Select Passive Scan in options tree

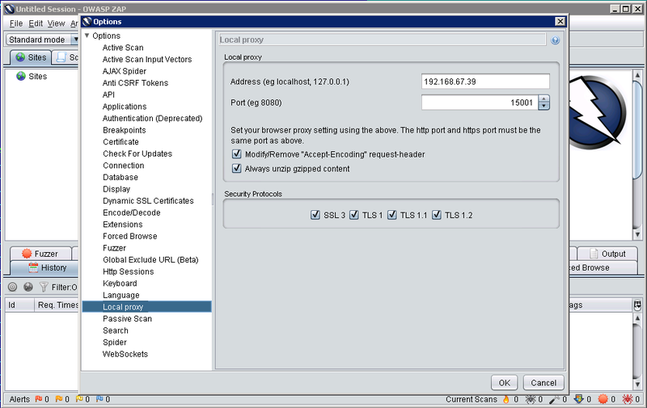127,318
